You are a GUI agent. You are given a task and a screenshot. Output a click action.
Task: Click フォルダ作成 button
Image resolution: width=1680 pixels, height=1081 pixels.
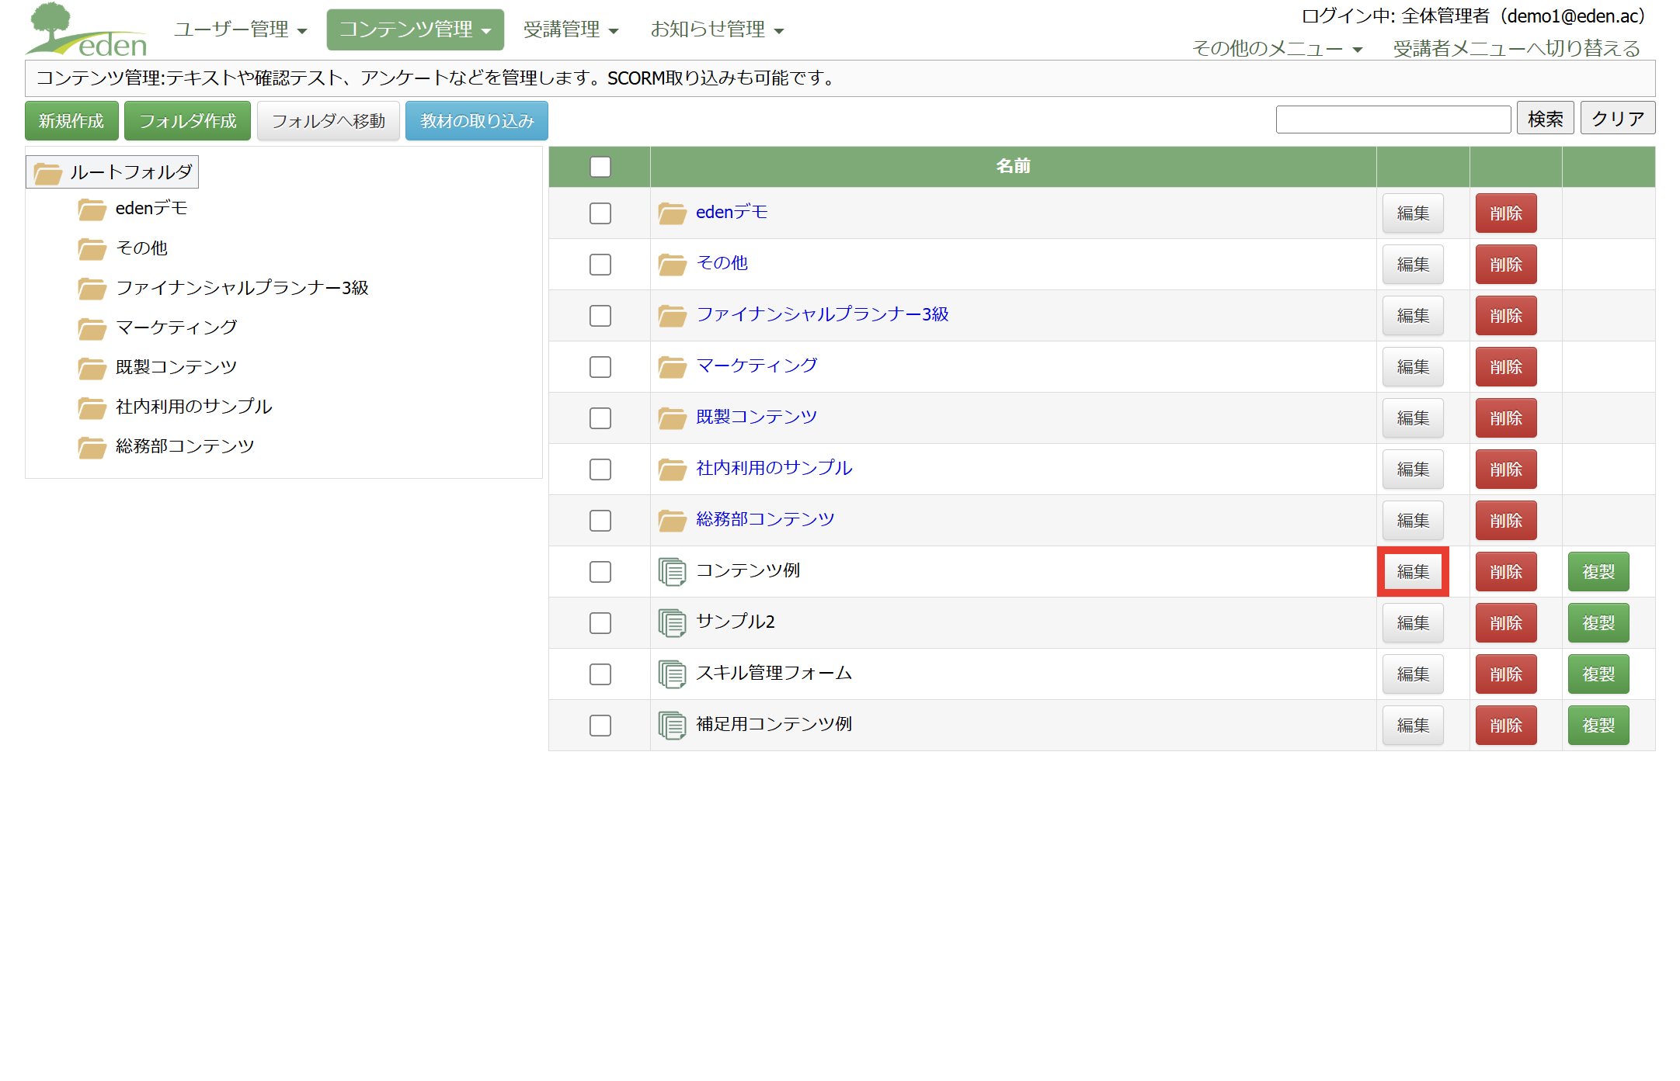point(187,121)
